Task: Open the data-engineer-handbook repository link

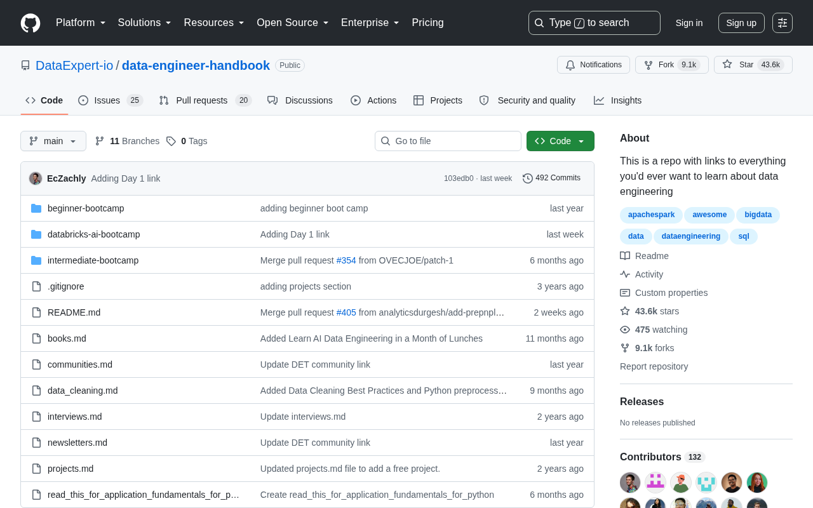Action: [196, 65]
